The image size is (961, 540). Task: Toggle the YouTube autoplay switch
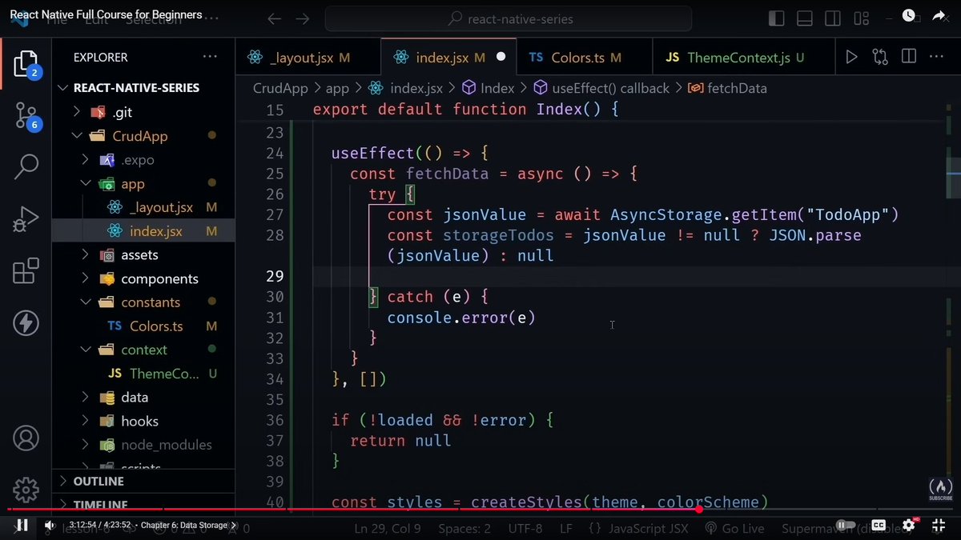click(x=845, y=526)
